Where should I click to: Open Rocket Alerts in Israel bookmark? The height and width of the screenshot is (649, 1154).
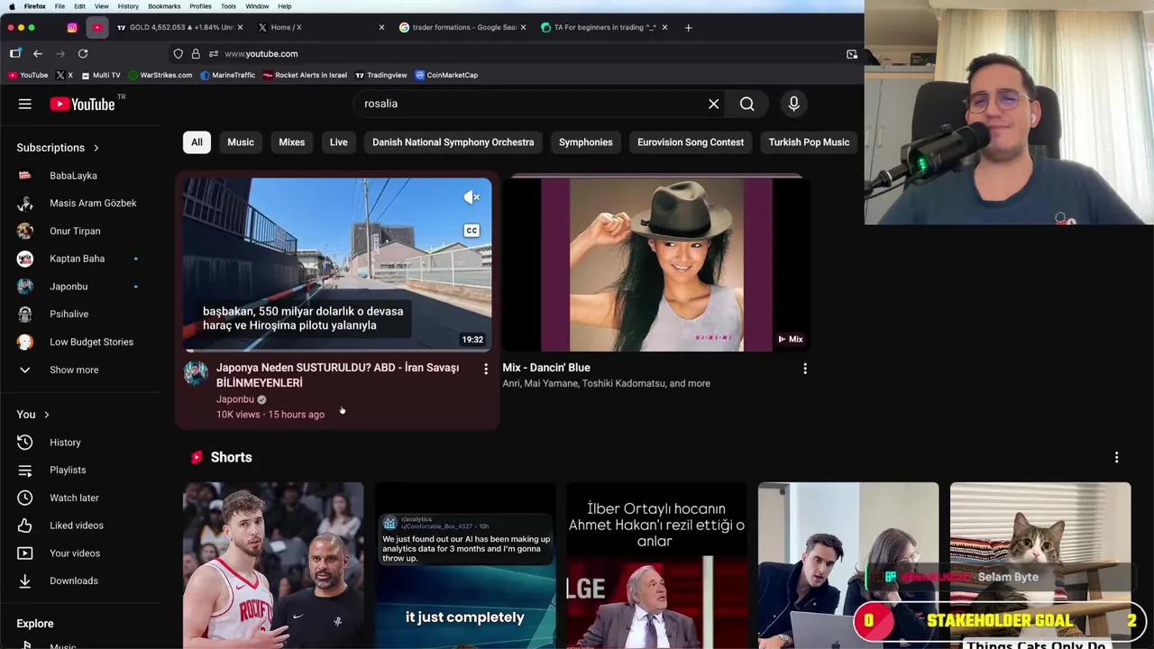[305, 76]
